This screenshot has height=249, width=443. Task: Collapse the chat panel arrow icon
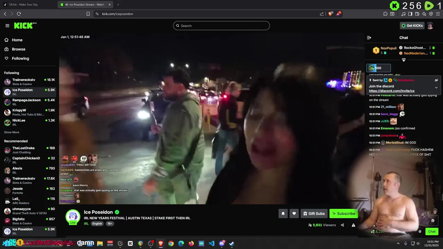point(369,38)
